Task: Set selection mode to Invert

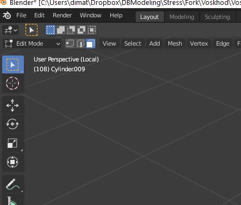Action: click(81, 30)
